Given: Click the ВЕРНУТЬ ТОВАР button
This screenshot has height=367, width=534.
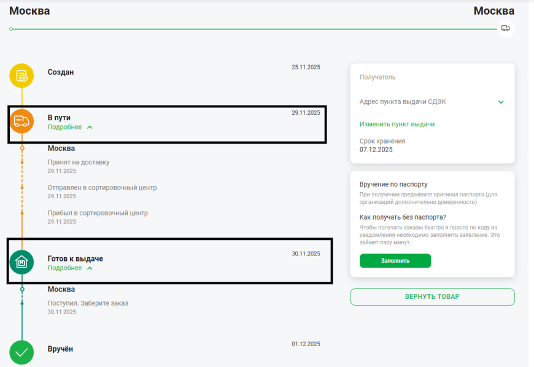Looking at the screenshot, I should (x=432, y=297).
